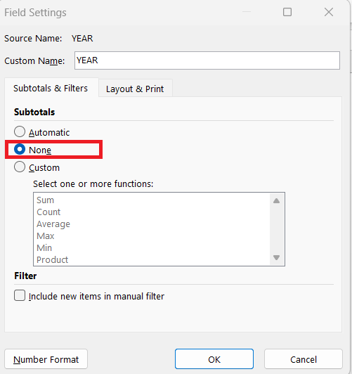The width and height of the screenshot is (352, 374).
Task: Click the functions list scrollbar track
Action: 276,229
